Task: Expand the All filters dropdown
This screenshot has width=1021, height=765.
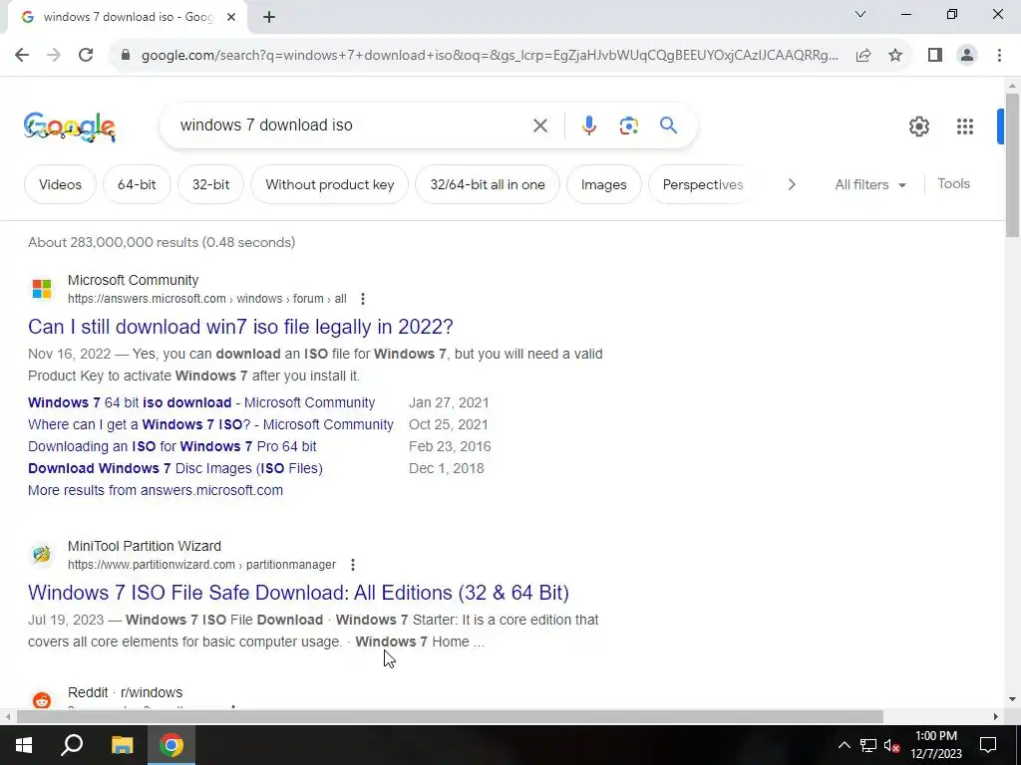Action: coord(869,184)
